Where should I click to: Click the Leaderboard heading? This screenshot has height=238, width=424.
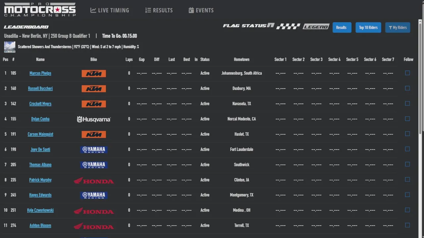26,27
